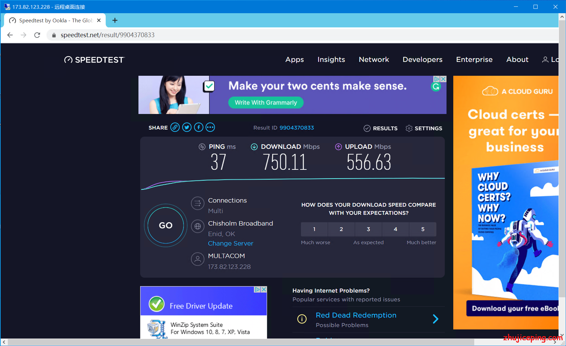The height and width of the screenshot is (346, 566).
Task: Click the Free Driver Update ad
Action: [x=203, y=313]
